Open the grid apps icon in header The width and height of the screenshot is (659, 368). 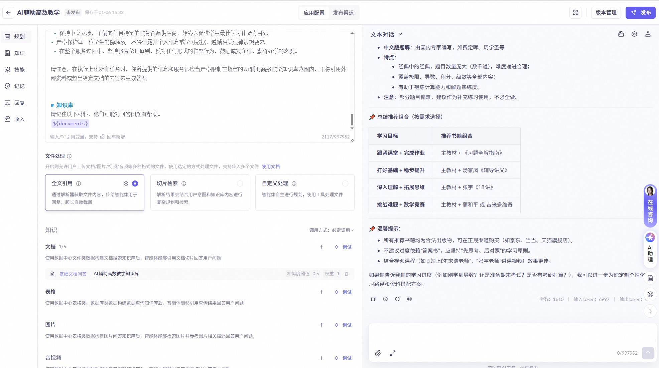click(x=575, y=13)
